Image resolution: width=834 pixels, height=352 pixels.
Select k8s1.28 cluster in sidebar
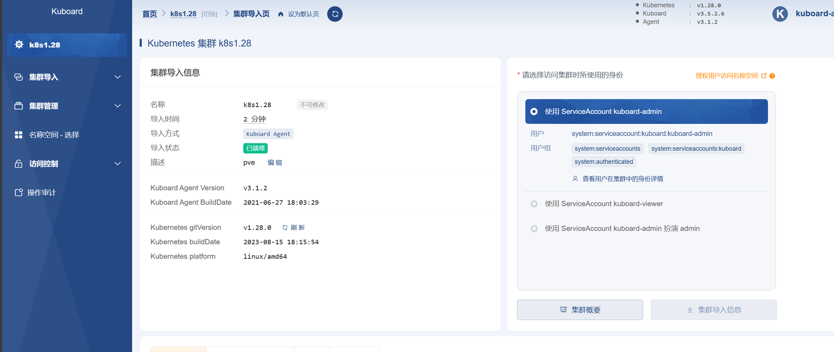coord(67,45)
